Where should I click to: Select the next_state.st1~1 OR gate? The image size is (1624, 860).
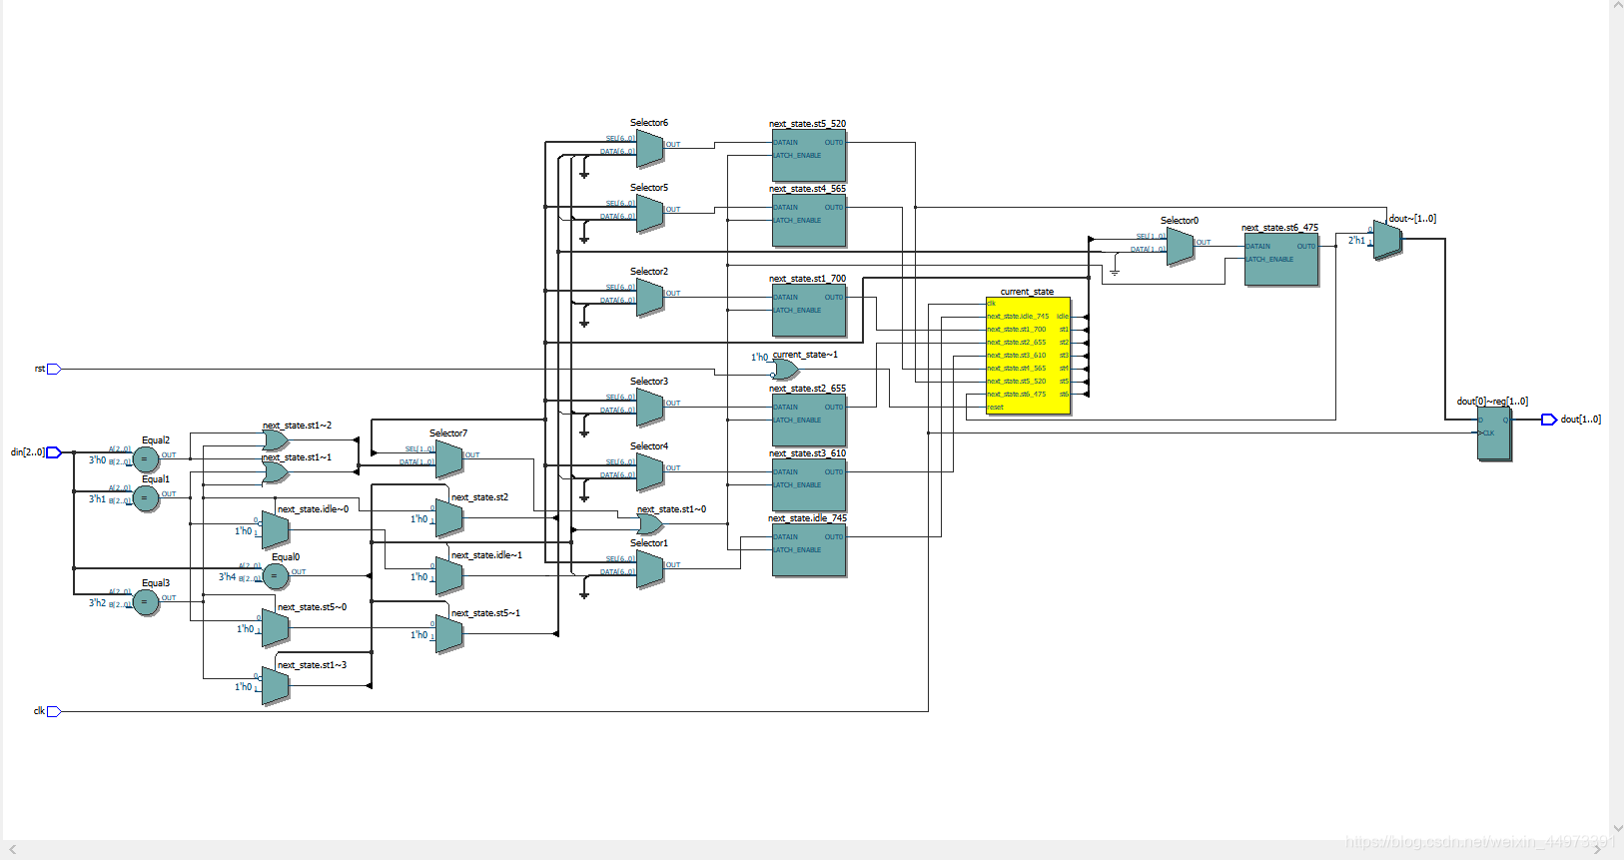click(276, 472)
